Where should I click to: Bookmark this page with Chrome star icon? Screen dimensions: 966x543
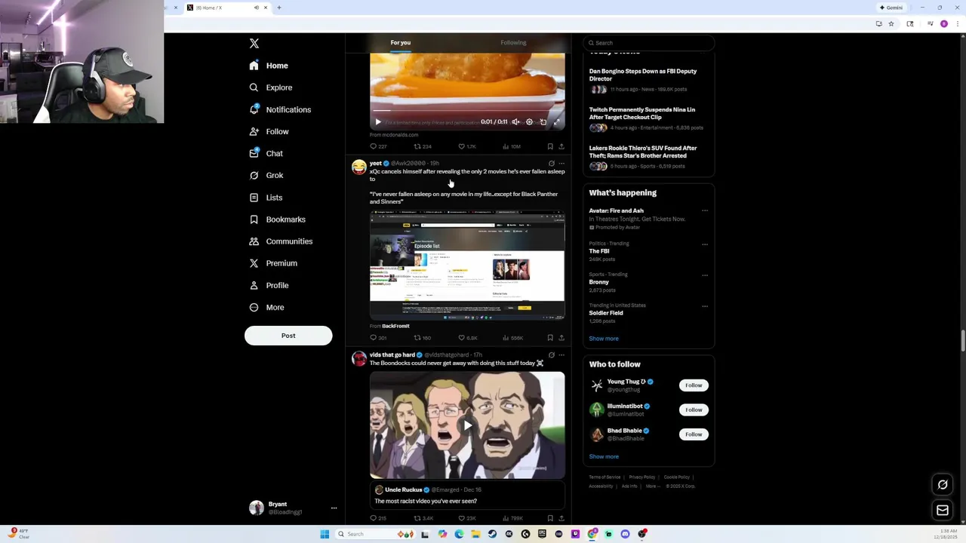(x=891, y=24)
